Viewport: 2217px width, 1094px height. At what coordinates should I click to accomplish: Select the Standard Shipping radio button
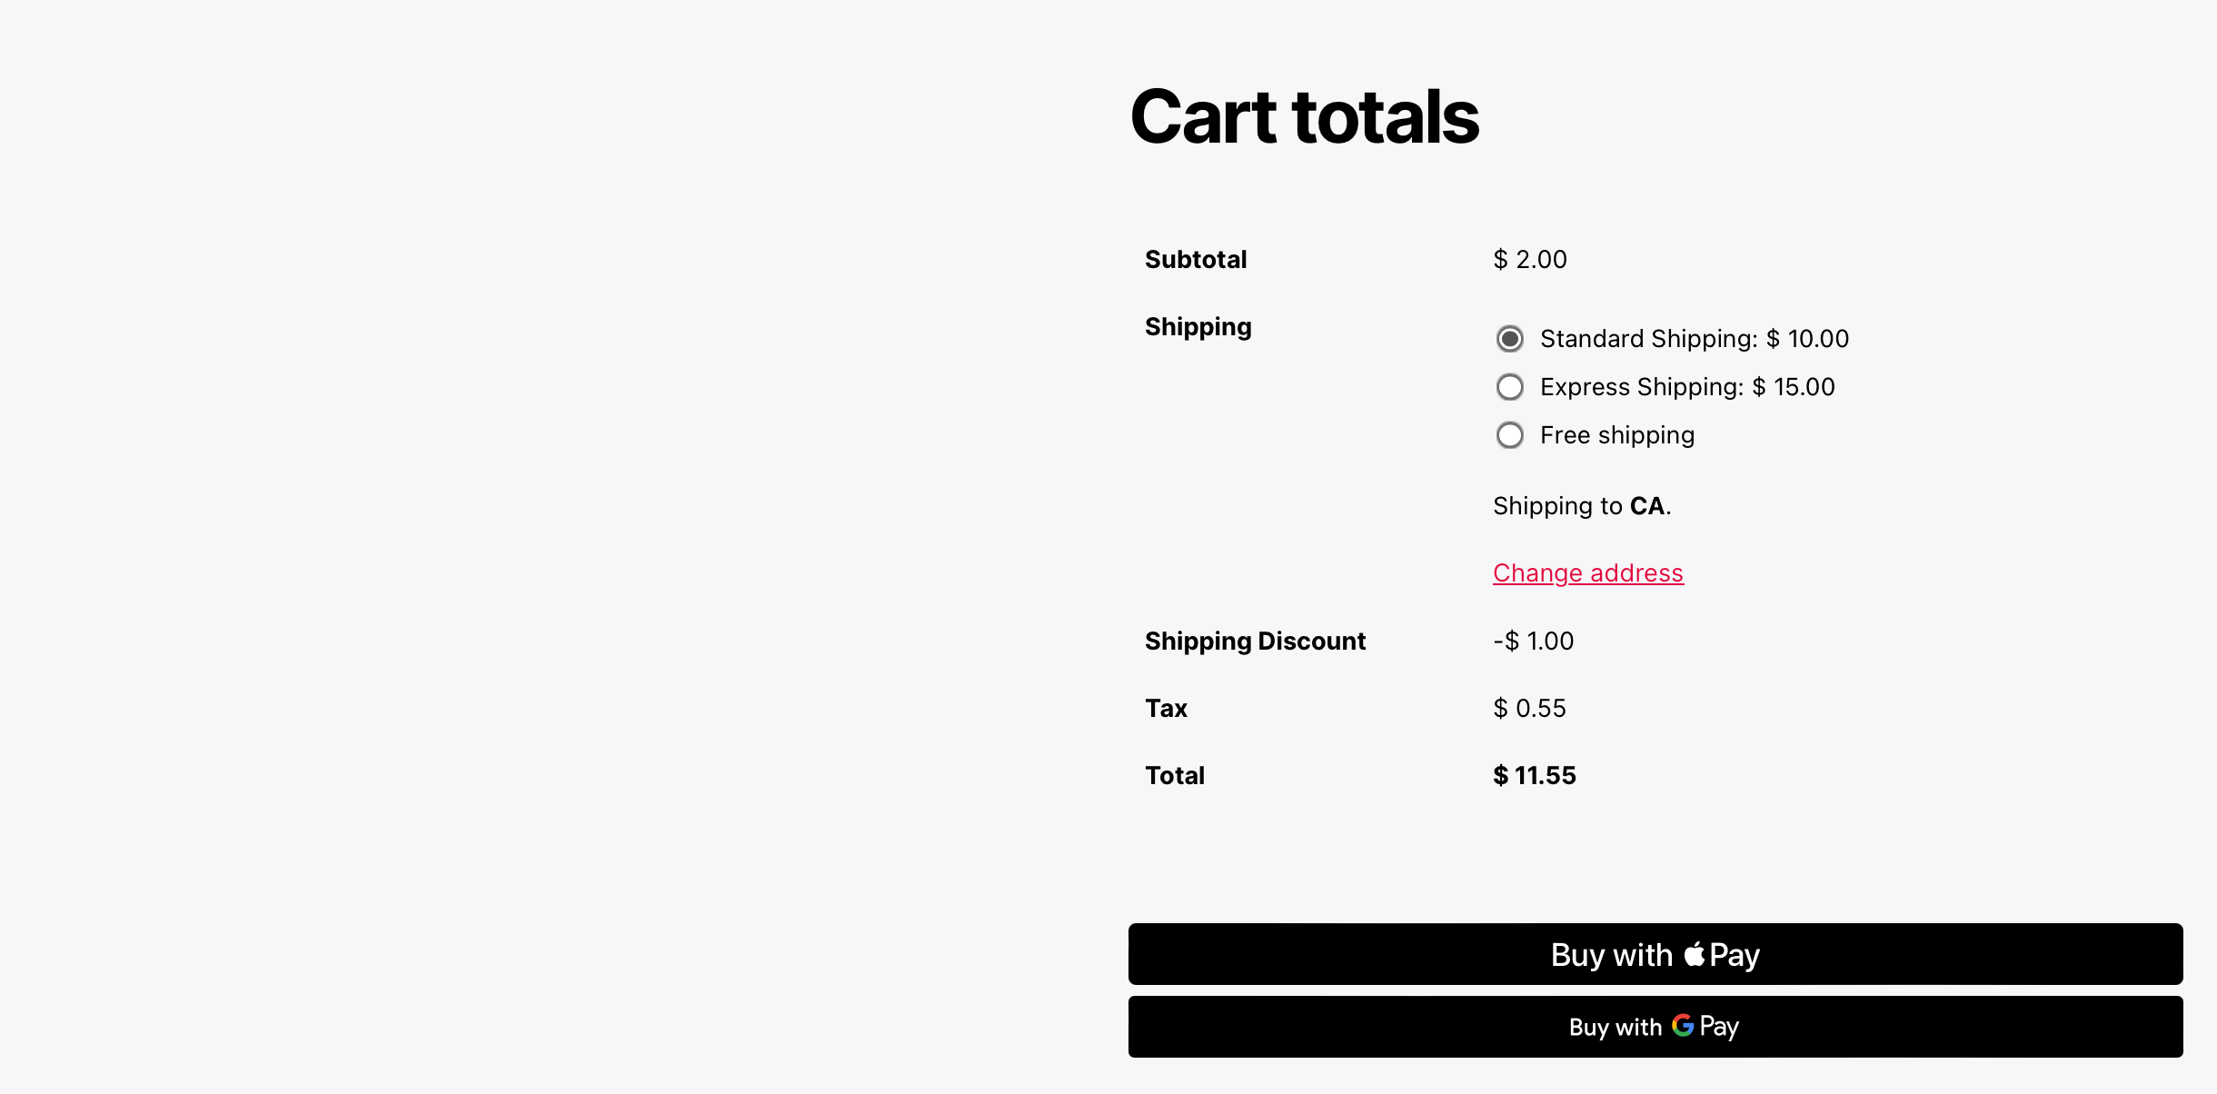point(1509,339)
